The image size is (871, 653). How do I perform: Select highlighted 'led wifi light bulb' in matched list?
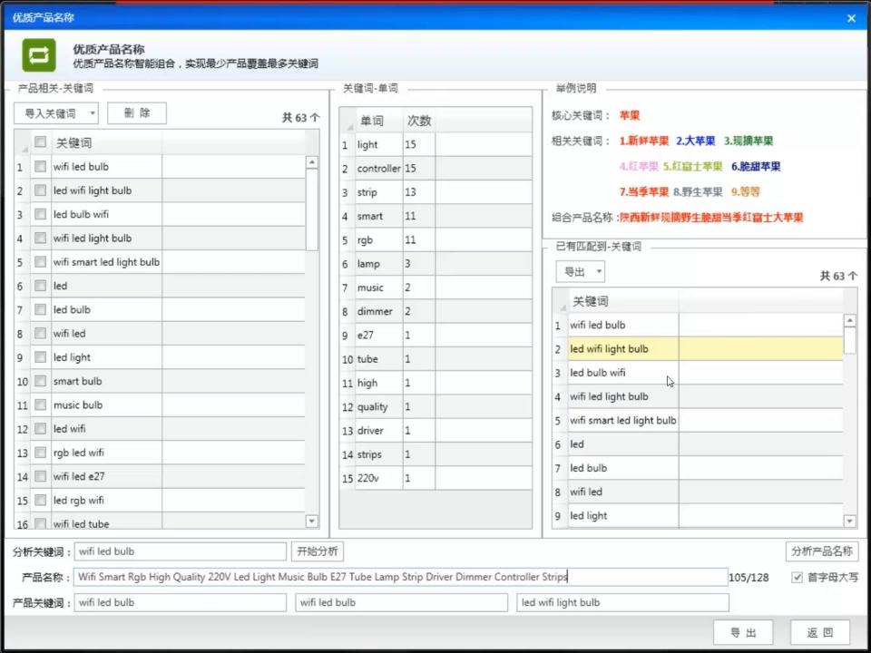pos(698,348)
